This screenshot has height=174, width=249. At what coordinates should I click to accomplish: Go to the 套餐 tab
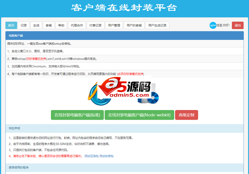[49, 25]
